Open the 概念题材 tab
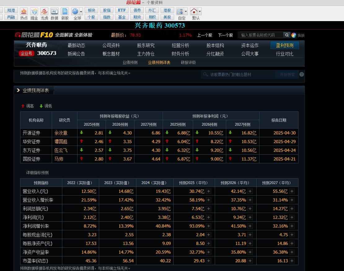344x271 pixels. pos(111,54)
